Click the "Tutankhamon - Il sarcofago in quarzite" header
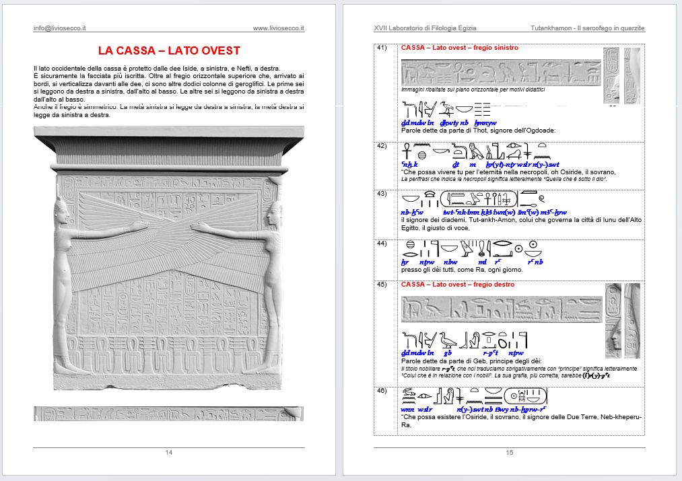The height and width of the screenshot is (481, 682). point(587,28)
